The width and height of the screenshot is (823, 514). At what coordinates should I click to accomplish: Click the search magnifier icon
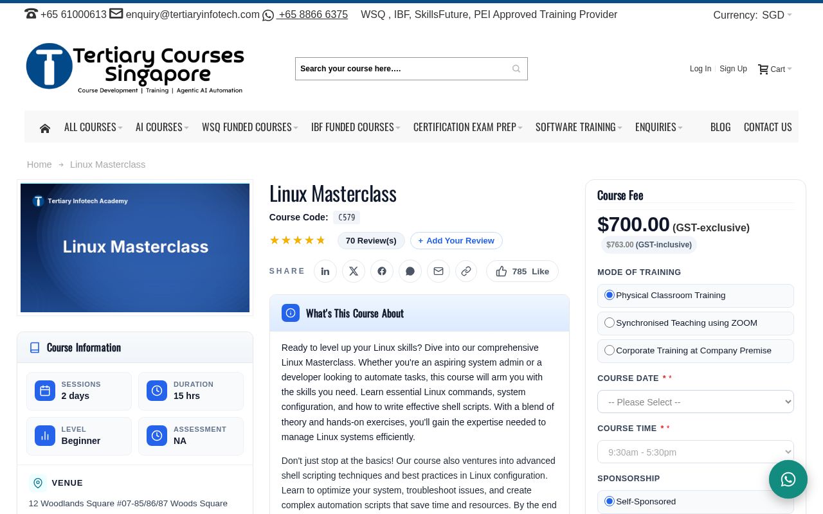pos(516,69)
